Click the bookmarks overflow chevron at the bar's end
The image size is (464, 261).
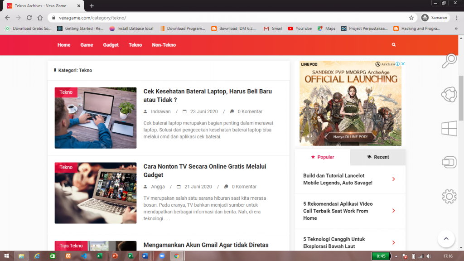pos(456,28)
